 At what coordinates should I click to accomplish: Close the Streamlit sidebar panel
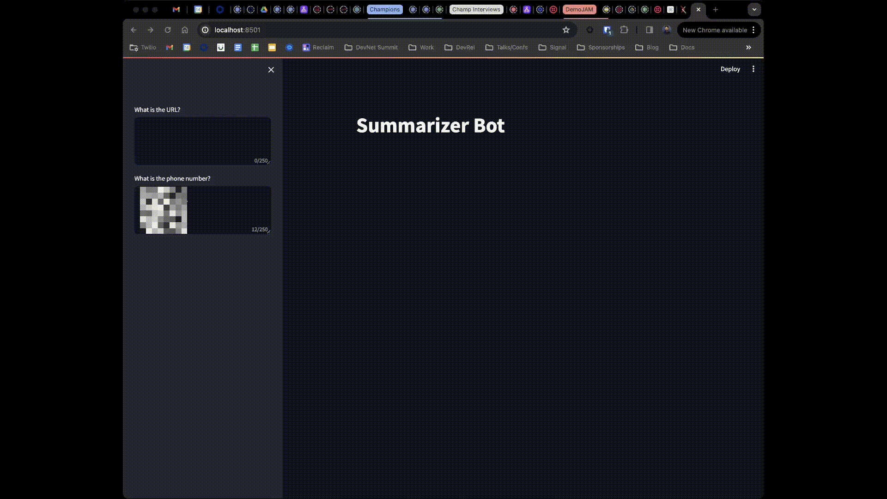click(x=271, y=70)
